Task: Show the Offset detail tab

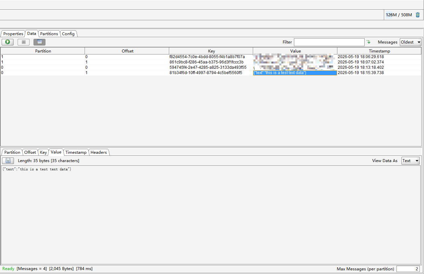Action: (x=30, y=152)
